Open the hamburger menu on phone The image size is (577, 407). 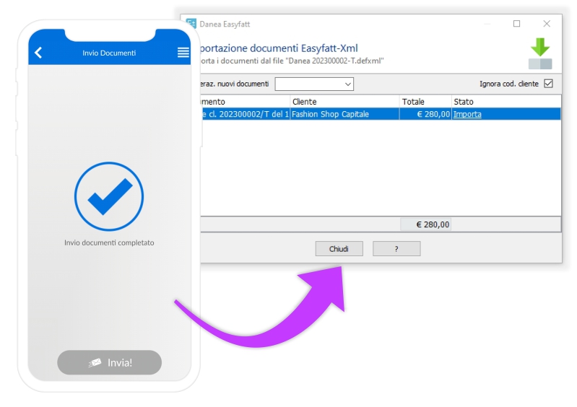[183, 53]
